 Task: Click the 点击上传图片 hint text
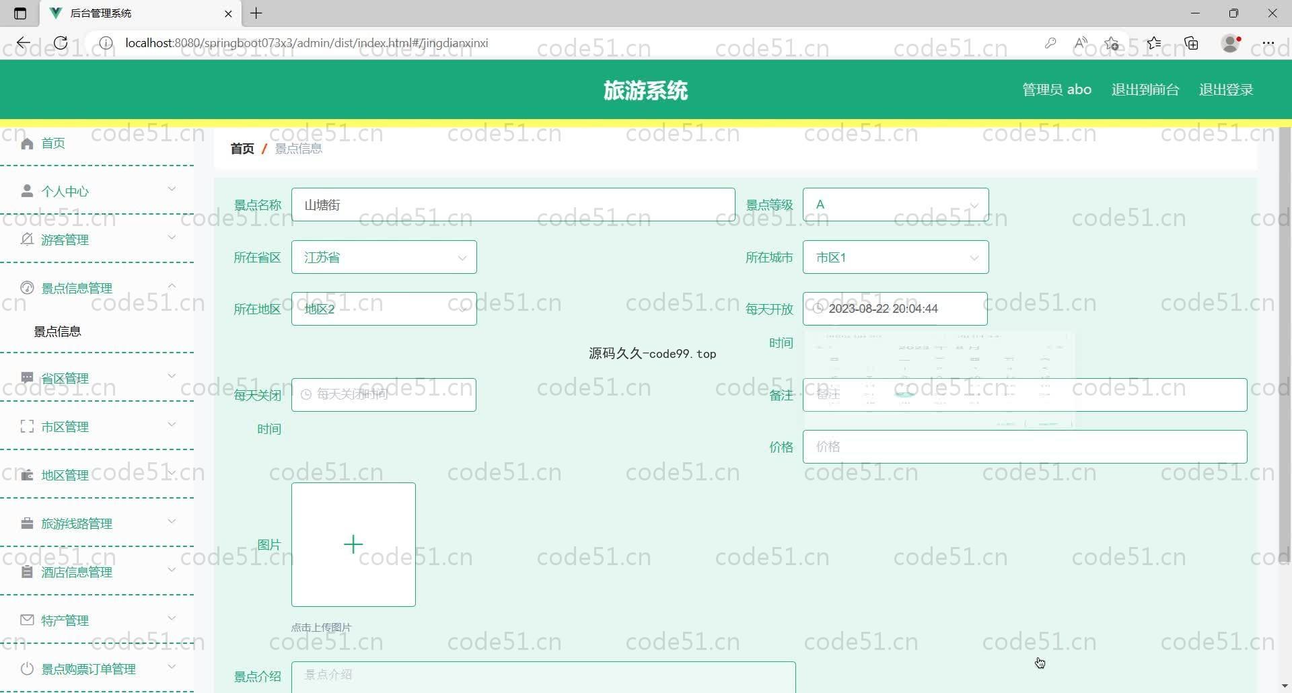pyautogui.click(x=321, y=627)
